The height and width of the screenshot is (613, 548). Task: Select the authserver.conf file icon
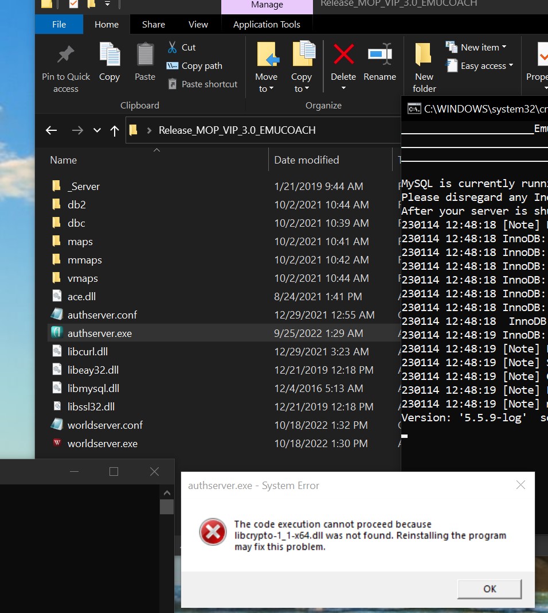pos(57,315)
